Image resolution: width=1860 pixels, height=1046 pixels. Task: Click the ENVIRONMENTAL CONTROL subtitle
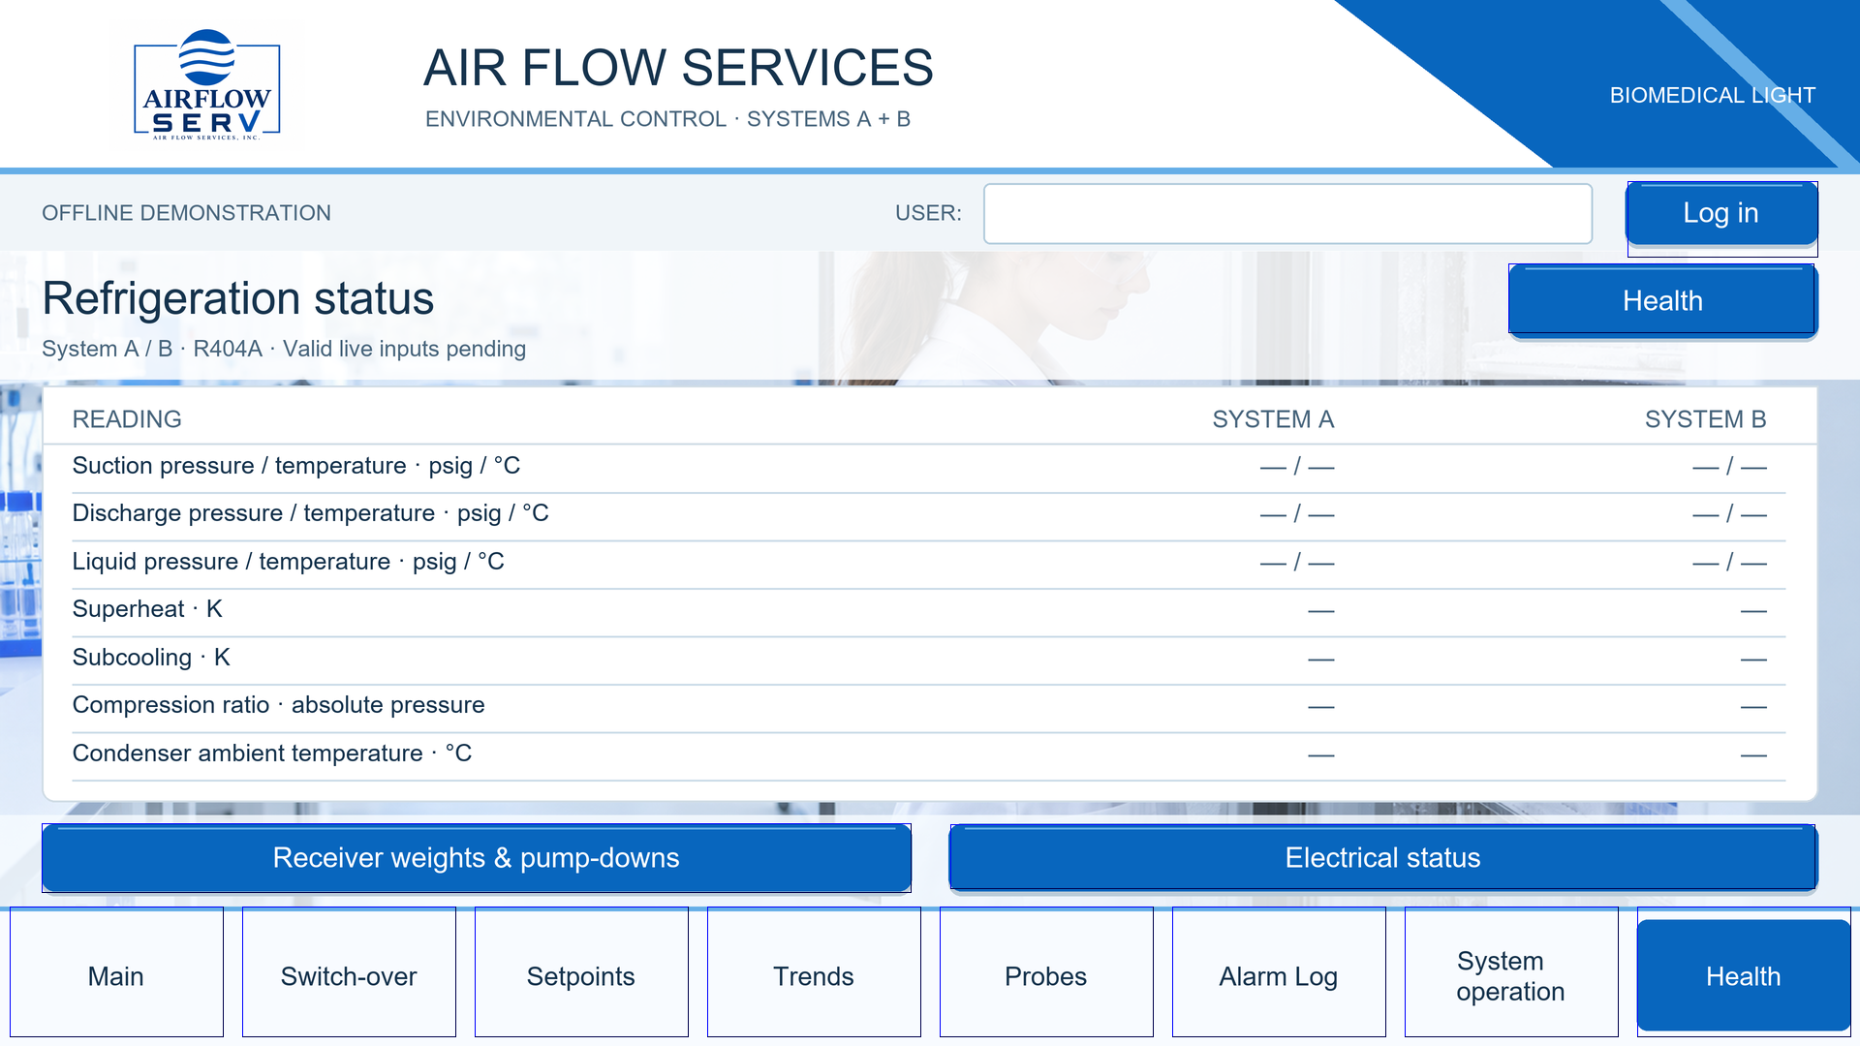(667, 119)
